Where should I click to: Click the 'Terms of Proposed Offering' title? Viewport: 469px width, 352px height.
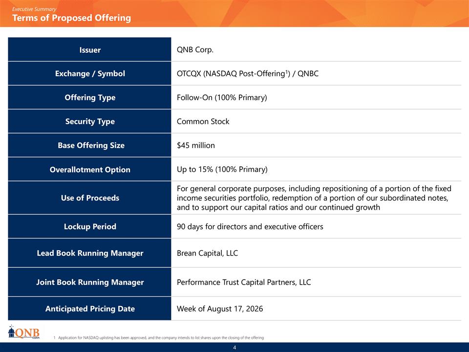(x=71, y=18)
